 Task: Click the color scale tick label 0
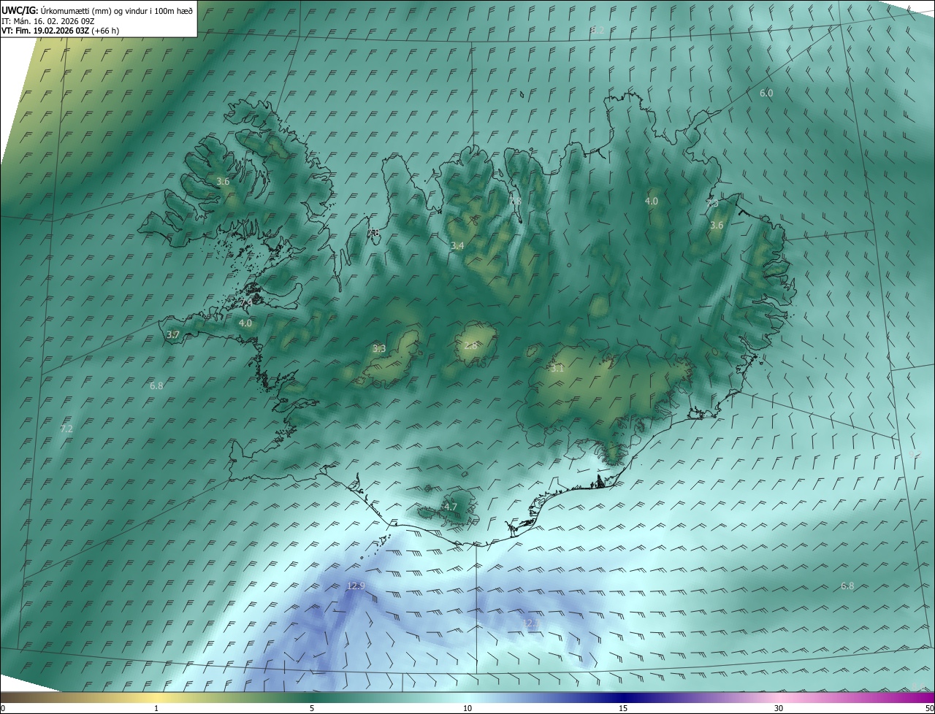3,708
